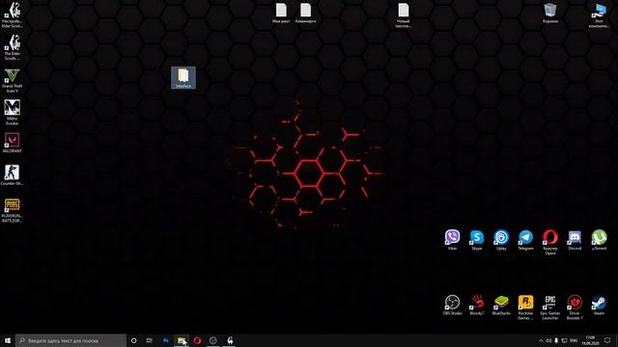618x347 pixels.
Task: Open the volume control in tray
Action: click(548, 340)
